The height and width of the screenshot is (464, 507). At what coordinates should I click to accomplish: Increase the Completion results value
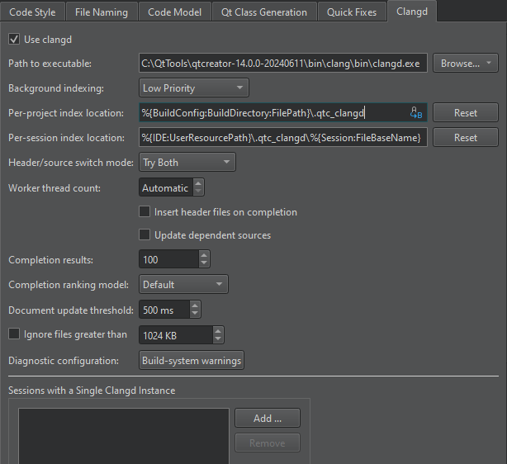pyautogui.click(x=204, y=256)
